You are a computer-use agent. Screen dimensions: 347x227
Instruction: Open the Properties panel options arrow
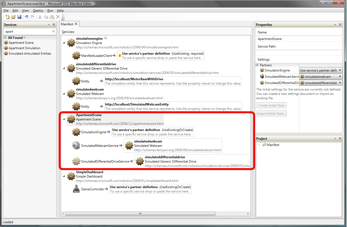[335, 24]
